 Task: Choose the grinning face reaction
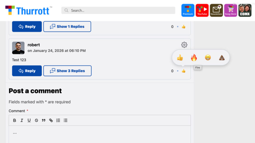208,58
